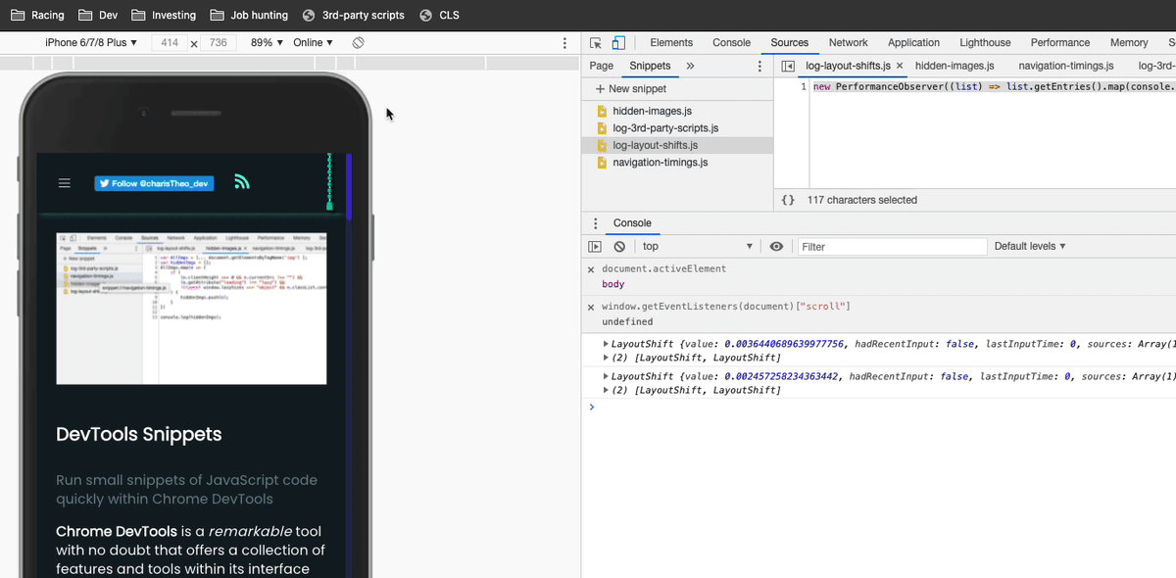Image resolution: width=1176 pixels, height=578 pixels.
Task: Close the log-layout-shifts.js editor tab
Action: pos(900,66)
